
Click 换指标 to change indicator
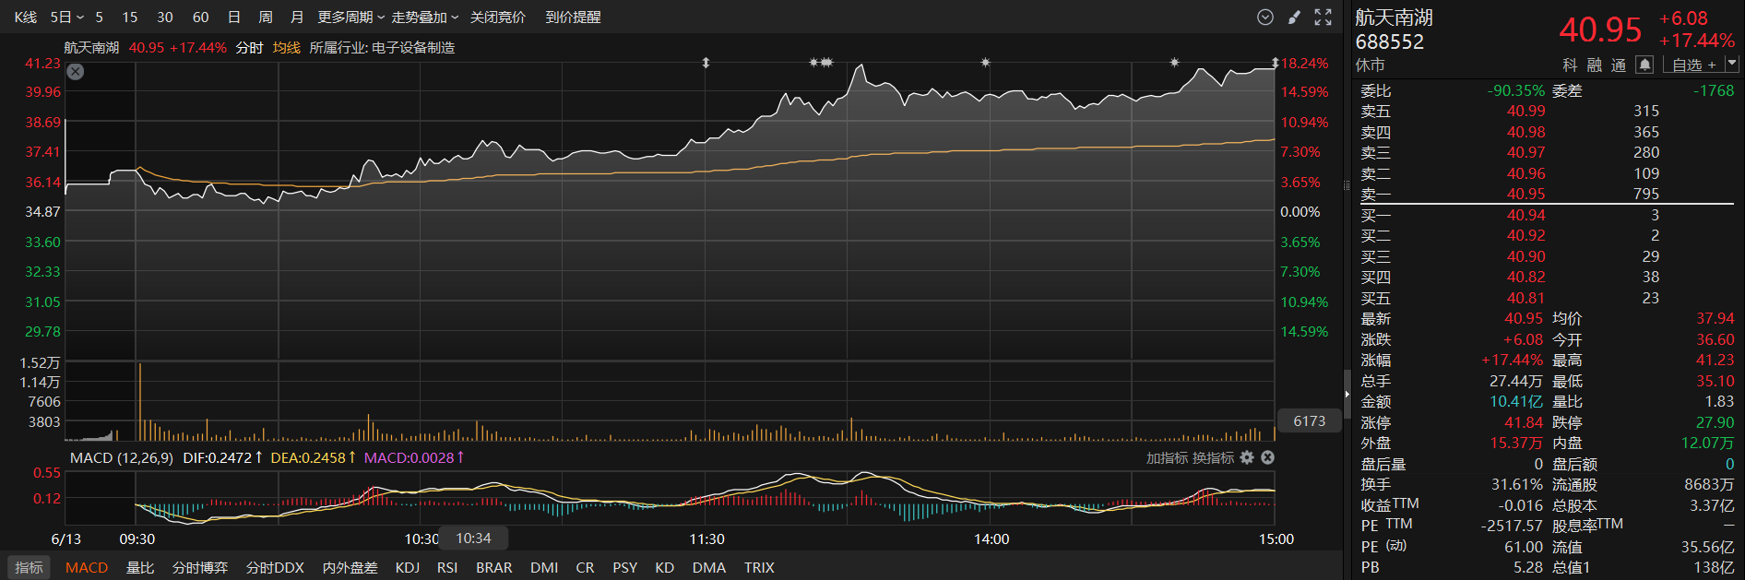pos(1213,457)
